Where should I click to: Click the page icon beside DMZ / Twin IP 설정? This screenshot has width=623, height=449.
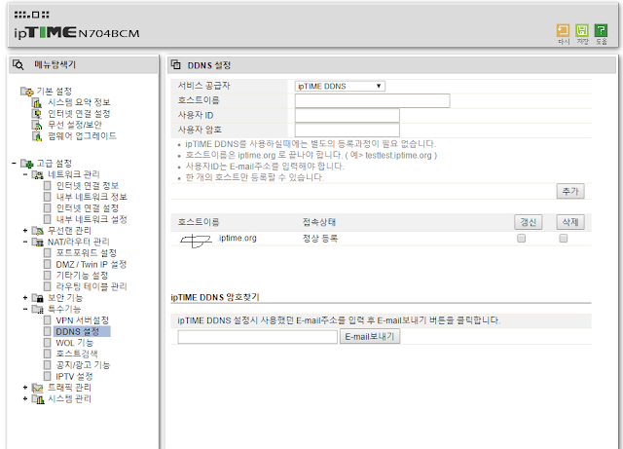coord(48,264)
